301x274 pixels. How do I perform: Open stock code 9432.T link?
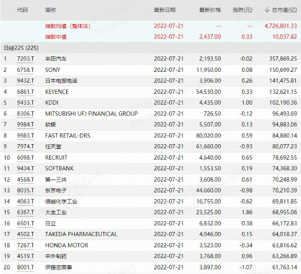pos(25,81)
